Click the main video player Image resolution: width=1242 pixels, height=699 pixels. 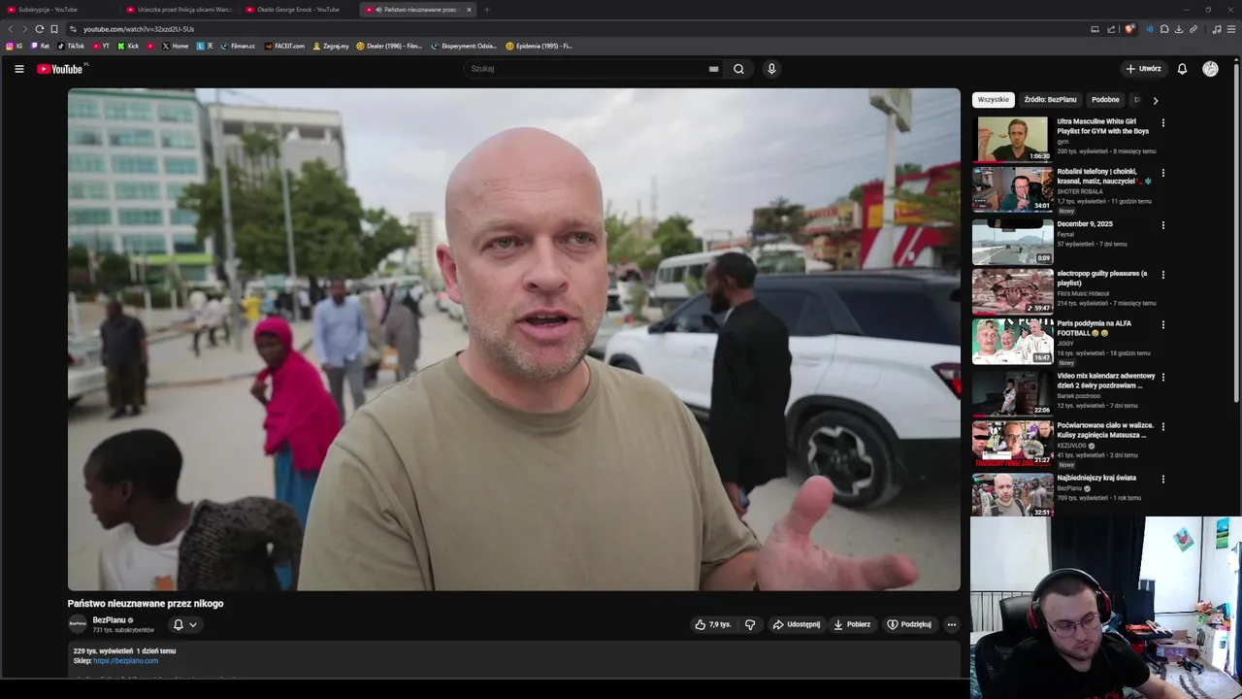pos(514,340)
